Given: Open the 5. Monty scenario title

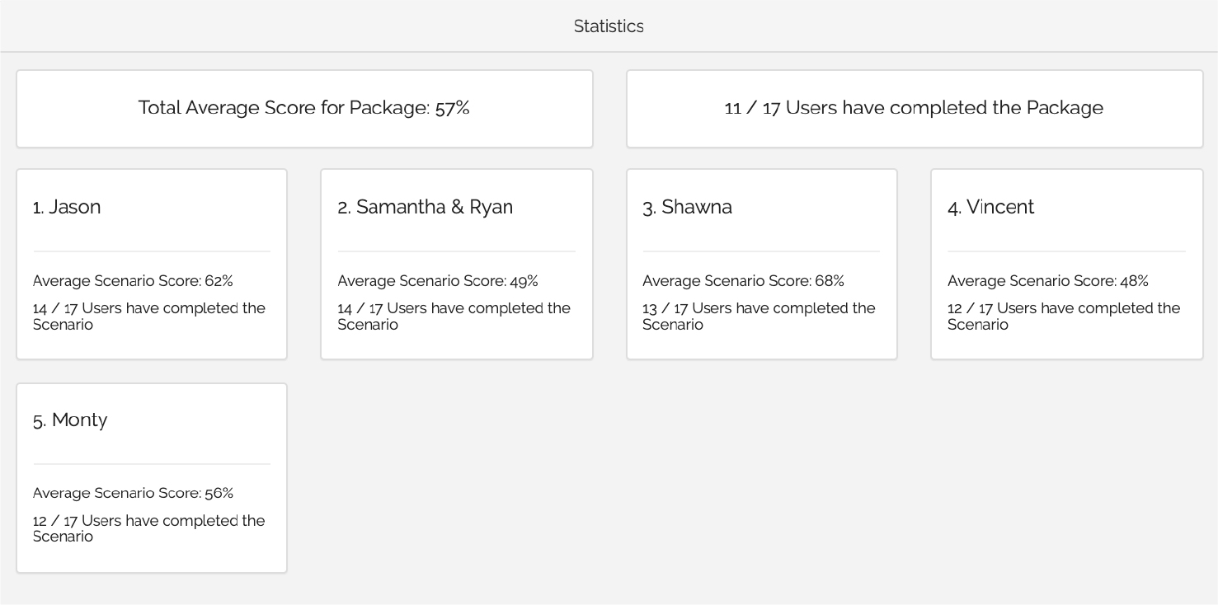Looking at the screenshot, I should click(x=70, y=420).
